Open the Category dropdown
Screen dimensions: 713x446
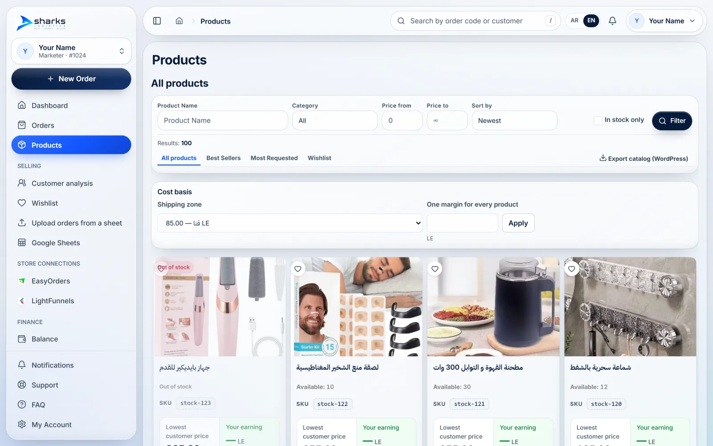[335, 120]
